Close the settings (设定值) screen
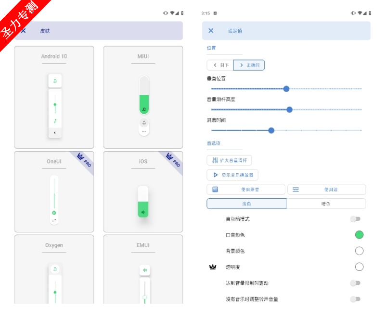Image resolution: width=385 pixels, height=336 pixels. coord(211,31)
